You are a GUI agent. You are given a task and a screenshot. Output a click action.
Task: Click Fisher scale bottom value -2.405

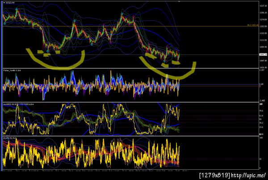(x=262, y=100)
